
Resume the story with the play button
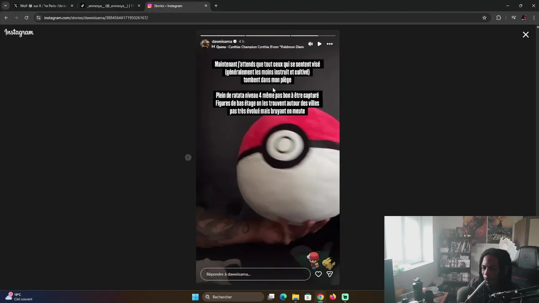tap(320, 44)
